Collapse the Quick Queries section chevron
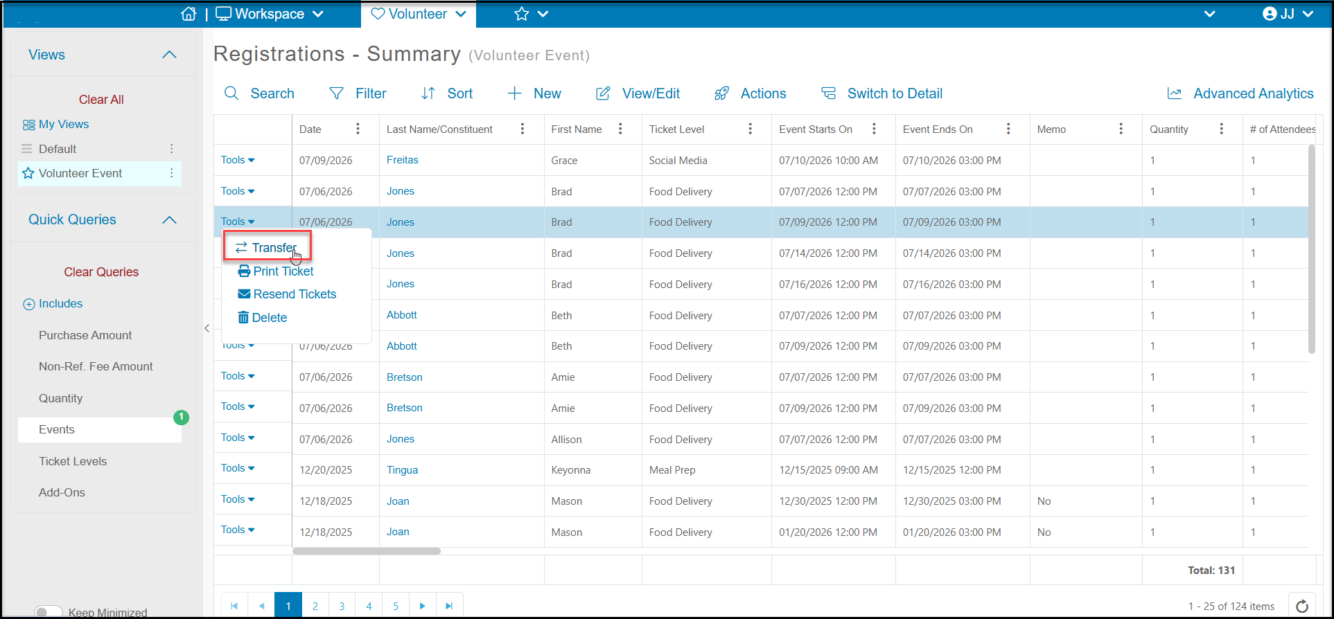The image size is (1334, 619). pos(169,220)
